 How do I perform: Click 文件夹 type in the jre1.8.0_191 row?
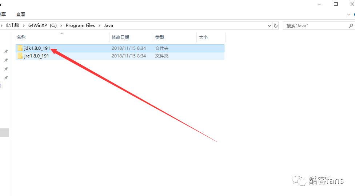[x=161, y=56]
